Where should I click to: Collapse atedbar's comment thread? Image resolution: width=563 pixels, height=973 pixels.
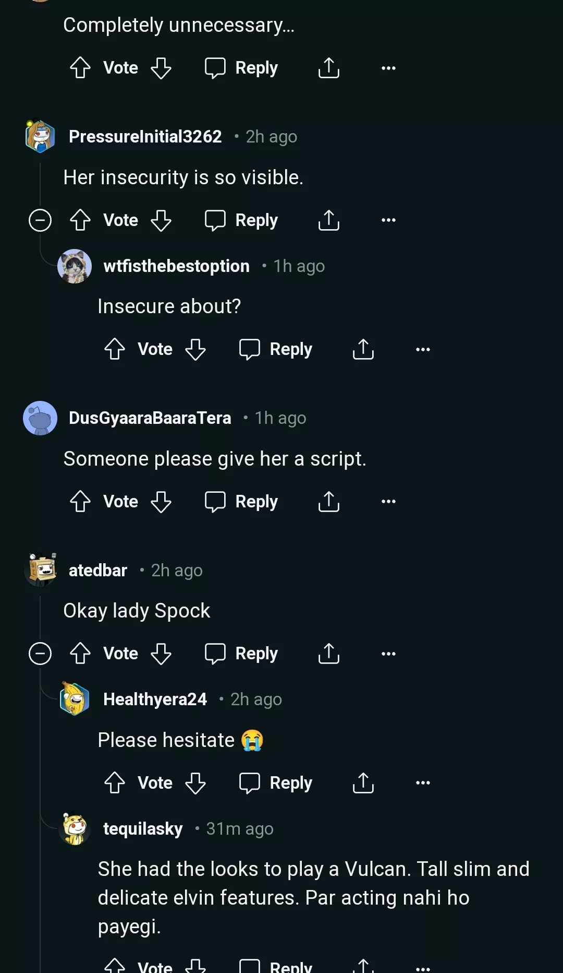pyautogui.click(x=40, y=653)
